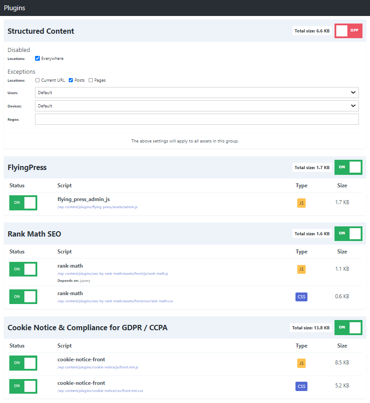
Task: Click the 8.5 KB size value
Action: click(342, 363)
